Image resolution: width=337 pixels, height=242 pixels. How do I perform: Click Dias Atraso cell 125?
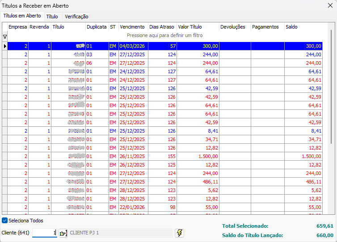pos(162,165)
